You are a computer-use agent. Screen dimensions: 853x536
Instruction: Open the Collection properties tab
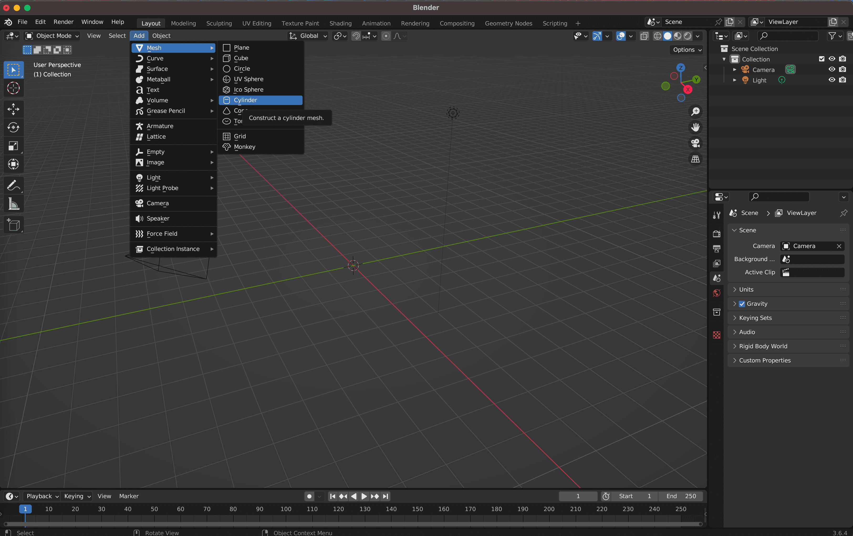click(x=717, y=312)
